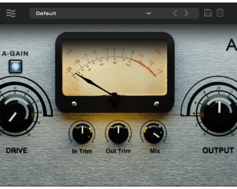Toggle the A-GAIN blue light button
Screen dimensions: 237x189
pos(15,66)
